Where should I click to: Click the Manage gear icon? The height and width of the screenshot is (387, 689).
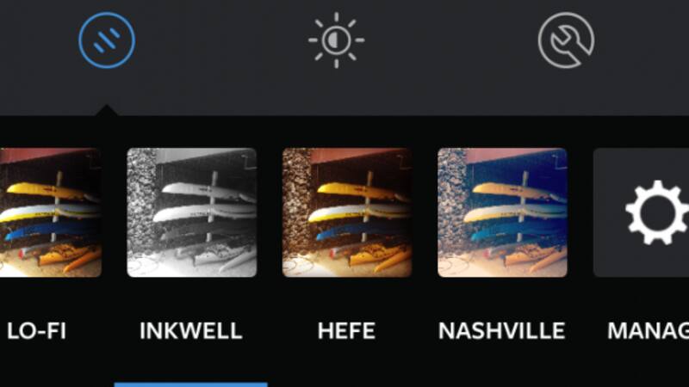coord(657,212)
